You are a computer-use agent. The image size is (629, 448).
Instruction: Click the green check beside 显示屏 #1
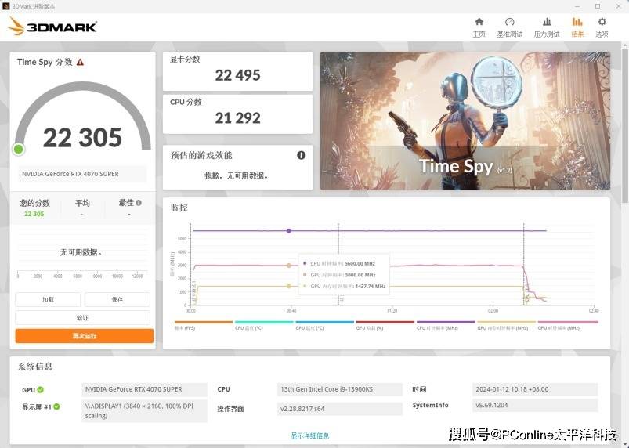pos(56,406)
